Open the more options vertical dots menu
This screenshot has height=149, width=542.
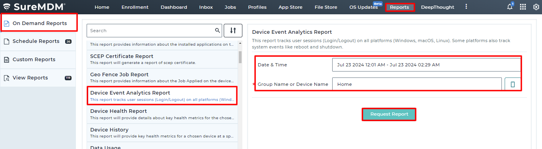click(x=466, y=7)
